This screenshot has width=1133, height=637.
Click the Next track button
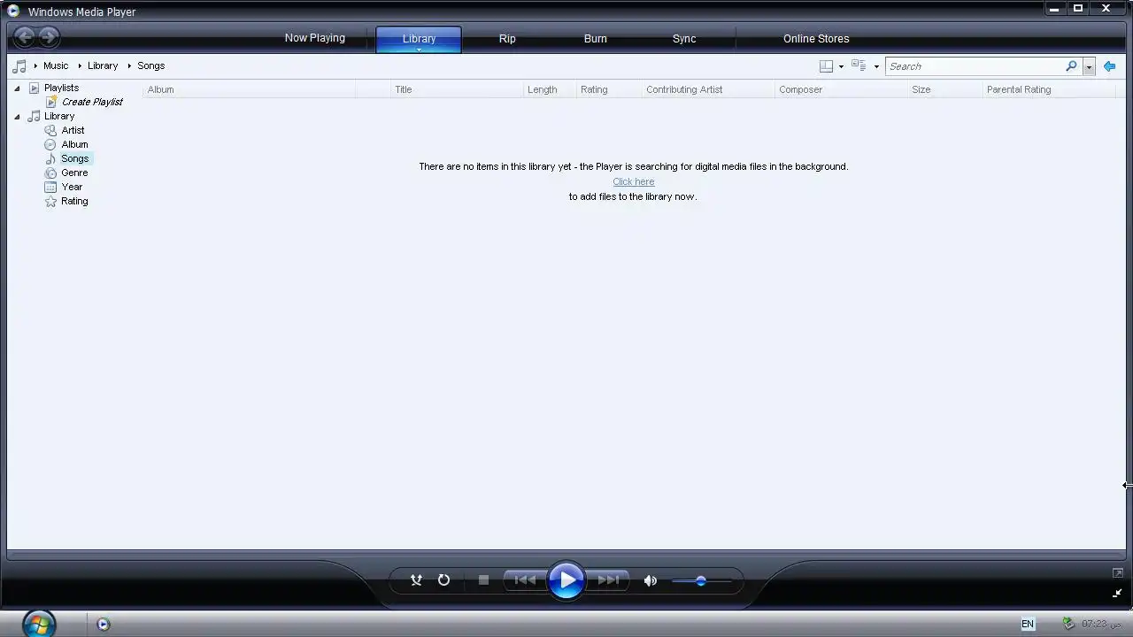608,580
